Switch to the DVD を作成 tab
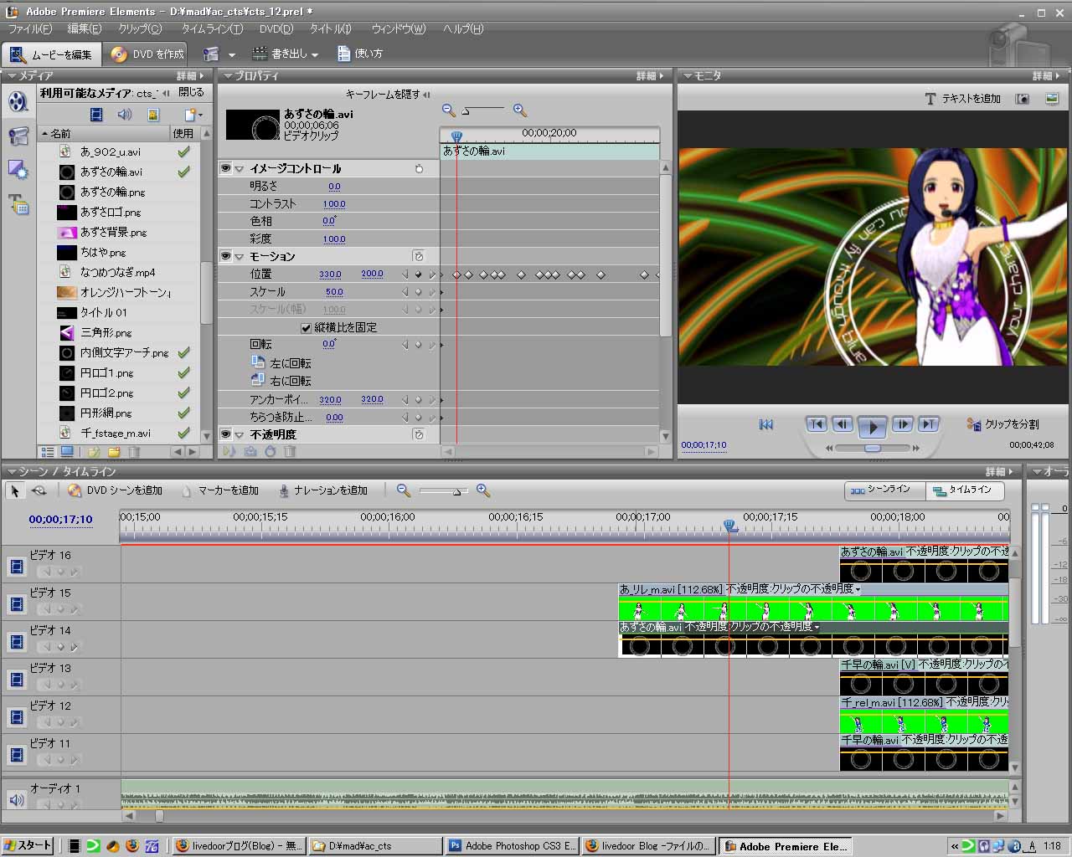Image resolution: width=1072 pixels, height=857 pixels. (x=147, y=54)
